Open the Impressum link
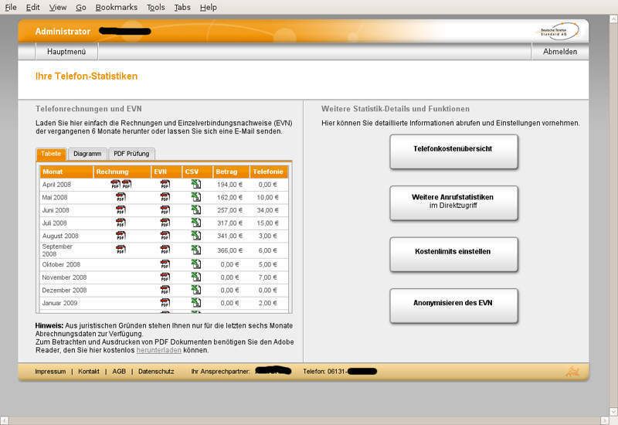The width and height of the screenshot is (618, 425). tap(50, 372)
